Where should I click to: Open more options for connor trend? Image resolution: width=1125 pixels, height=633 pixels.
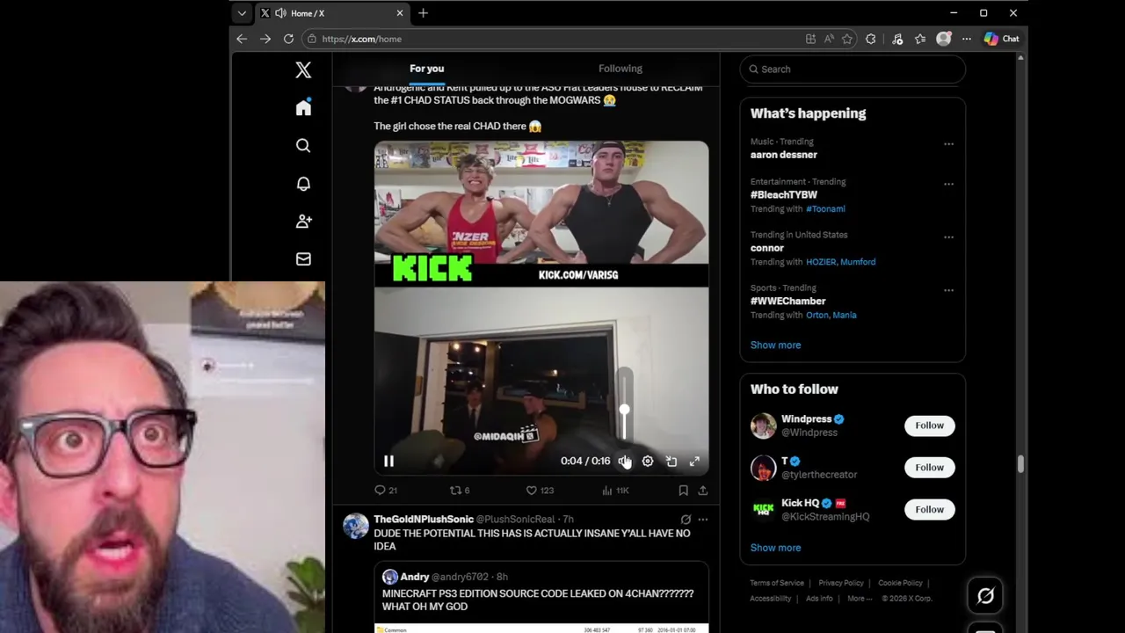point(948,237)
